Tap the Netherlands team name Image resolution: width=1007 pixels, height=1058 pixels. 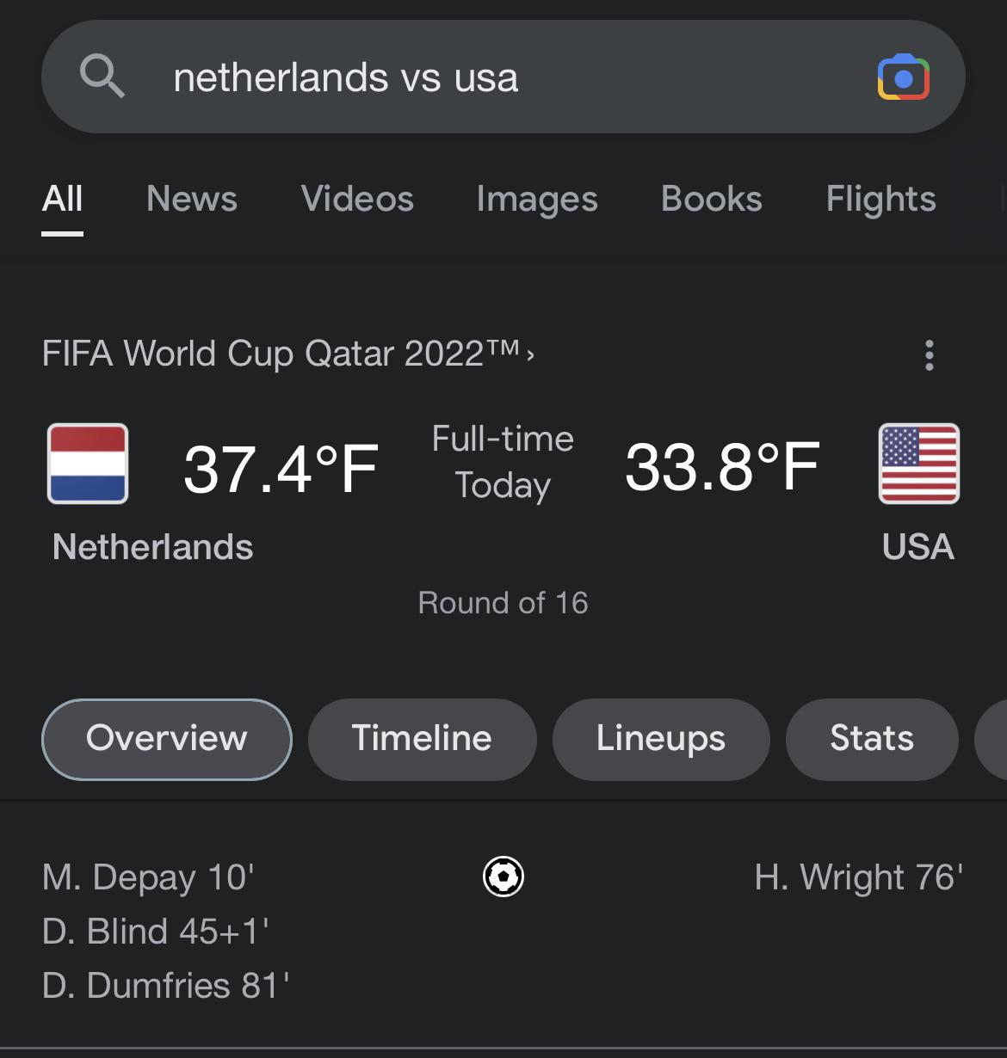[153, 547]
